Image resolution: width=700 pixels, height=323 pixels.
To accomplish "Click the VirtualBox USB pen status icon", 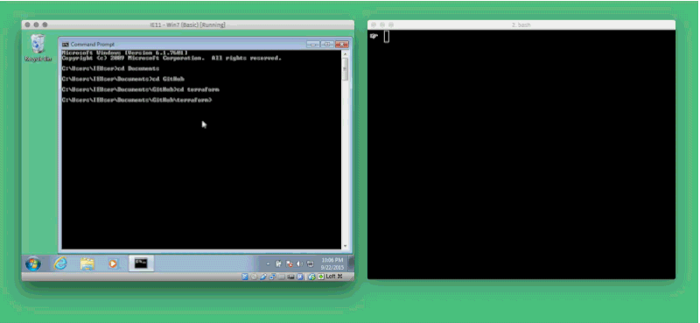I will (263, 277).
